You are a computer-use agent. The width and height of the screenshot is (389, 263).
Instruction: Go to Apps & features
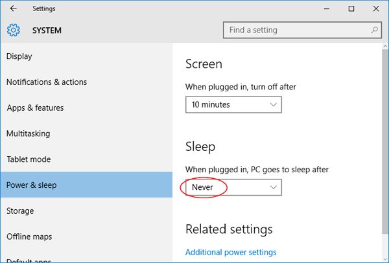[x=37, y=108]
